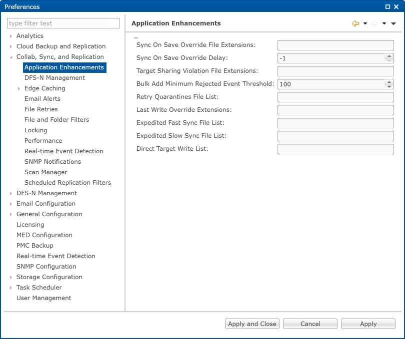405x339 pixels.
Task: Expand the Email Configuration node
Action: (x=11, y=204)
